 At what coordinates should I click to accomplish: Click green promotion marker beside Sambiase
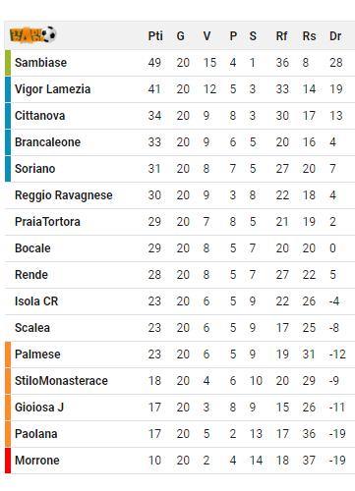(x=8, y=63)
